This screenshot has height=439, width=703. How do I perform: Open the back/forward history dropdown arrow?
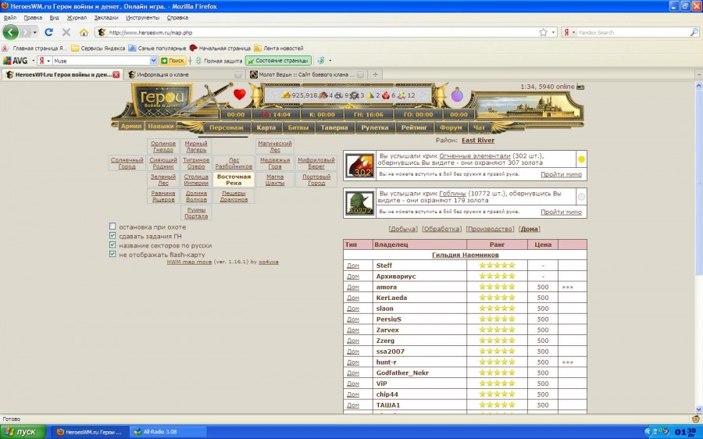pos(35,32)
